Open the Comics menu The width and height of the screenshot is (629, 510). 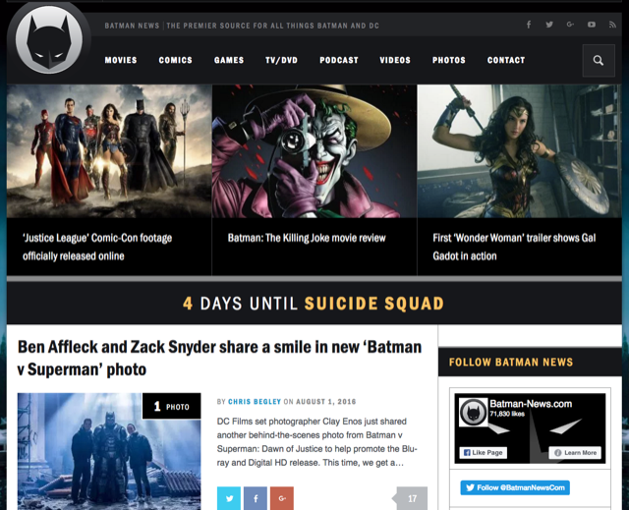(x=175, y=60)
